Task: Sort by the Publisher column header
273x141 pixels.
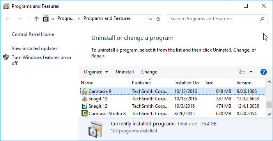Action: coord(151,83)
